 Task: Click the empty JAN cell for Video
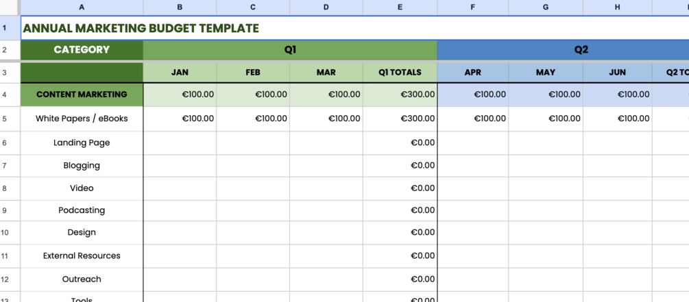tap(180, 188)
